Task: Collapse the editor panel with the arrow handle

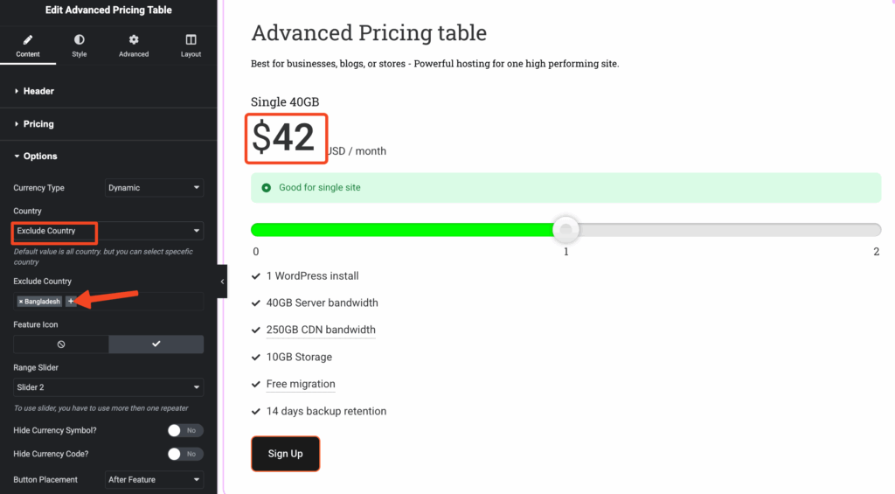Action: [222, 282]
